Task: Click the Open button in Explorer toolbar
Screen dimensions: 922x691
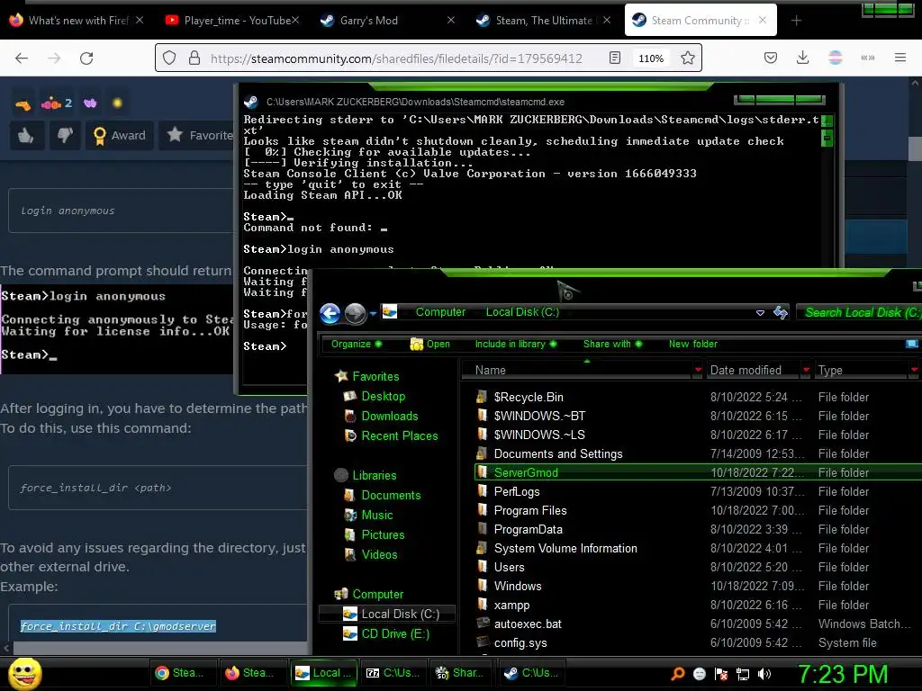Action: [x=429, y=344]
